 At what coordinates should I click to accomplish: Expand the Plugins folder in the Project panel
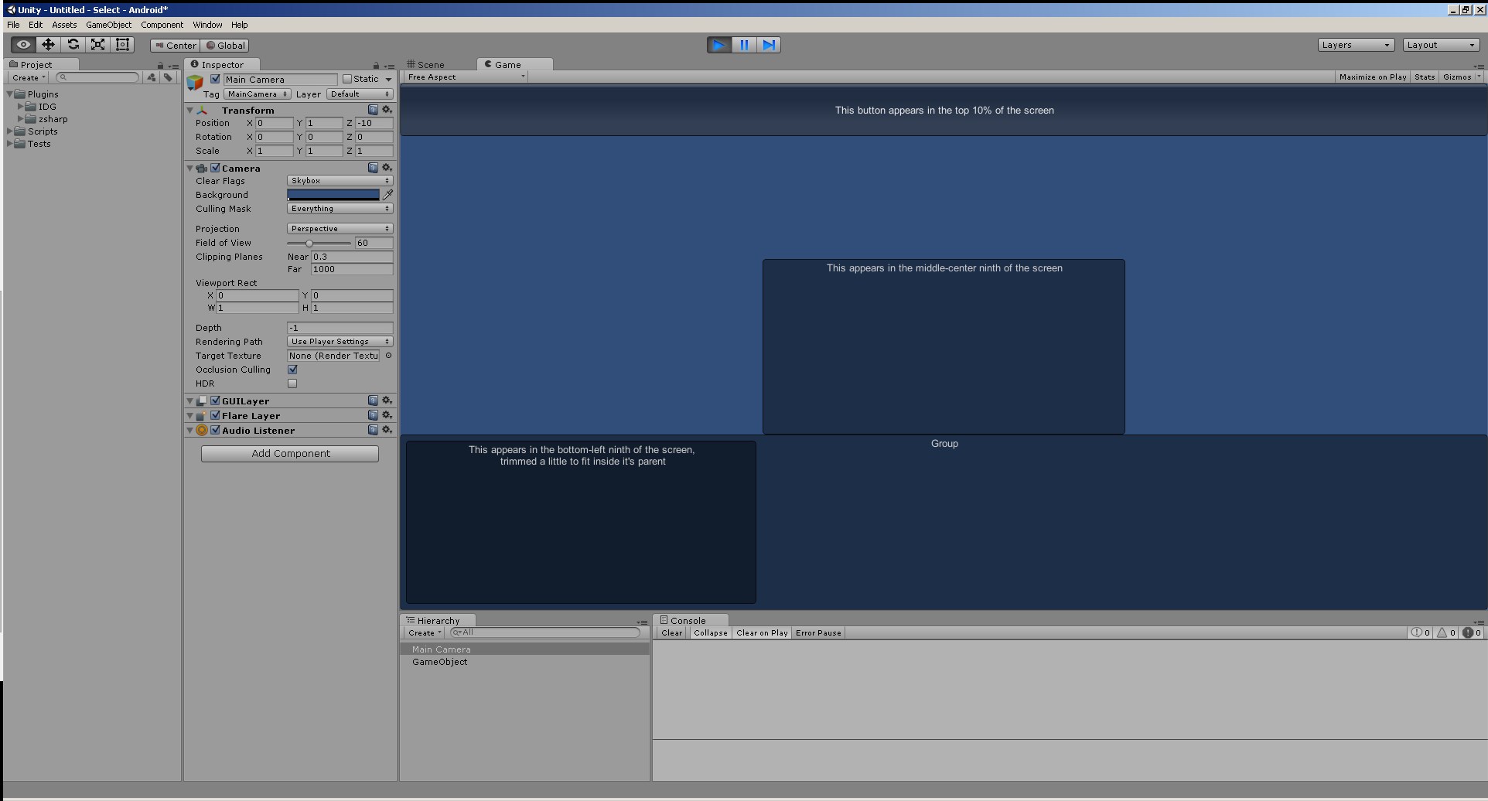tap(11, 94)
